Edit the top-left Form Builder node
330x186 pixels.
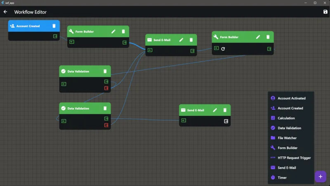[113, 31]
